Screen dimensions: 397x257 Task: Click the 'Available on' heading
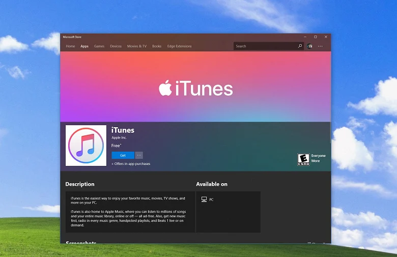click(x=212, y=184)
